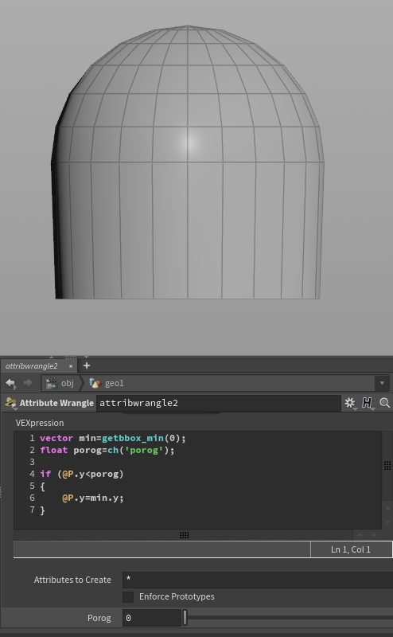The image size is (393, 637).
Task: Click the code editor scroll-down arrow
Action: pos(387,522)
